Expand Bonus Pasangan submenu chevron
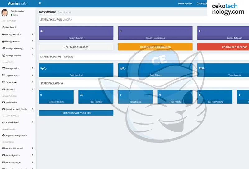Image resolution: width=249 pixels, height=169 pixels. 32,162
